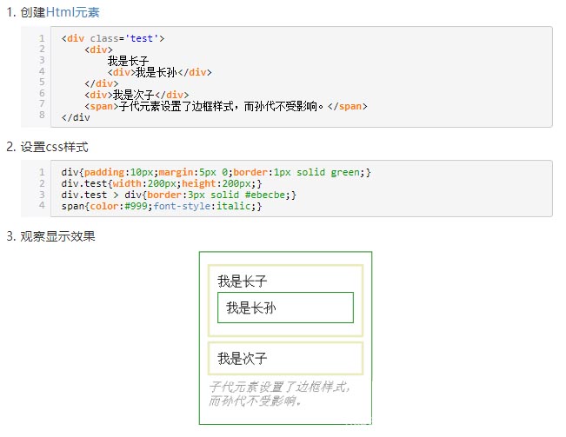Screen dimensions: 566x437
Task: Click the gray italic span text in demo
Action: coord(278,394)
